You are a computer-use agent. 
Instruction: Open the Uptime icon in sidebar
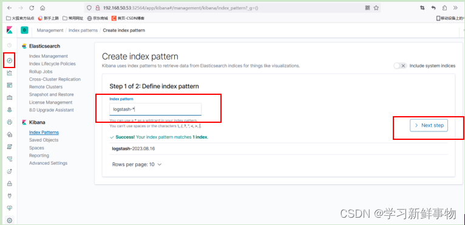[x=10, y=171]
